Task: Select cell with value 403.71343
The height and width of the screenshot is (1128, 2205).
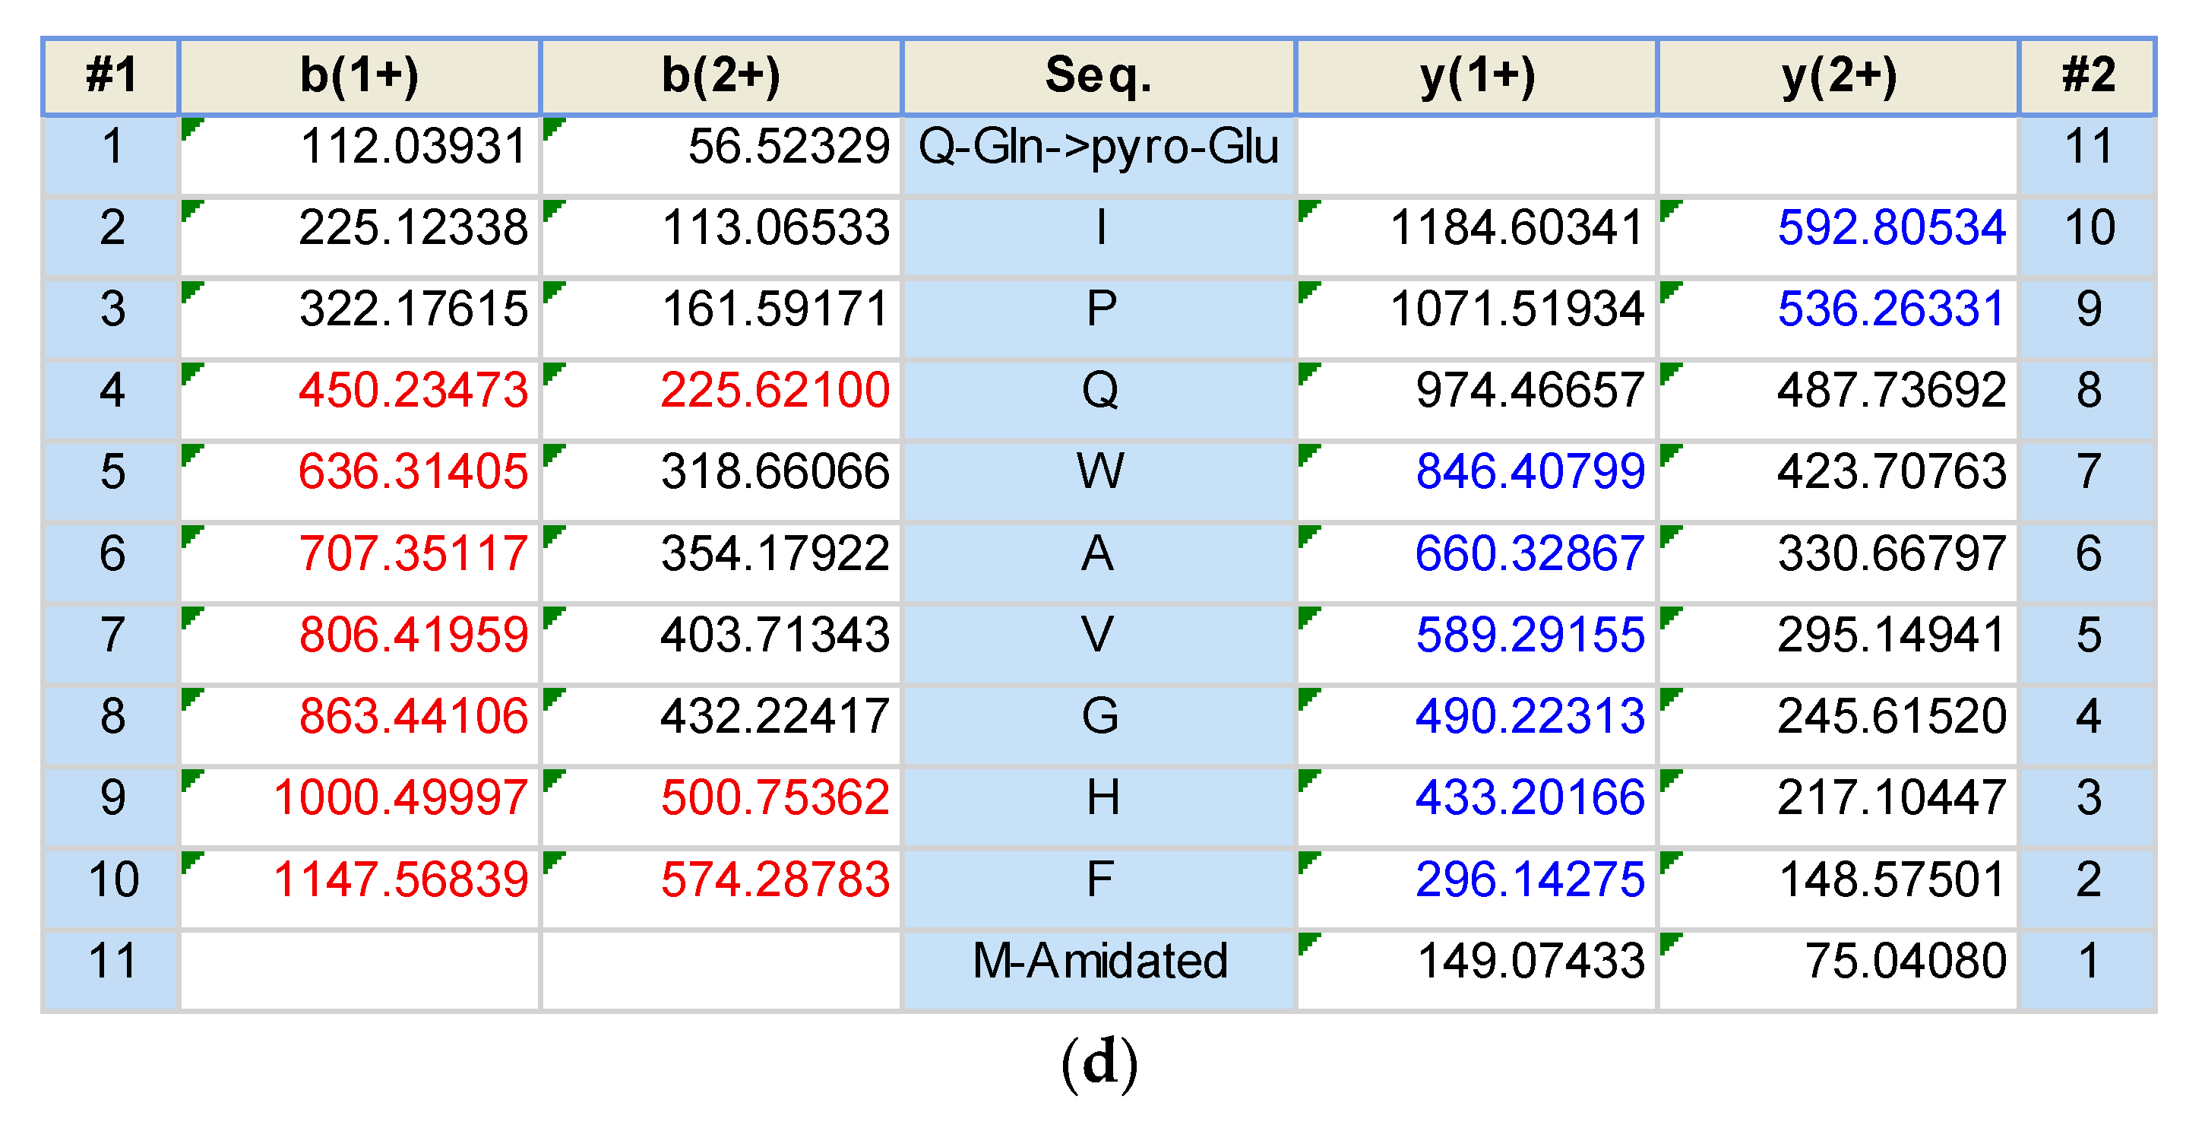Action: pyautogui.click(x=722, y=643)
